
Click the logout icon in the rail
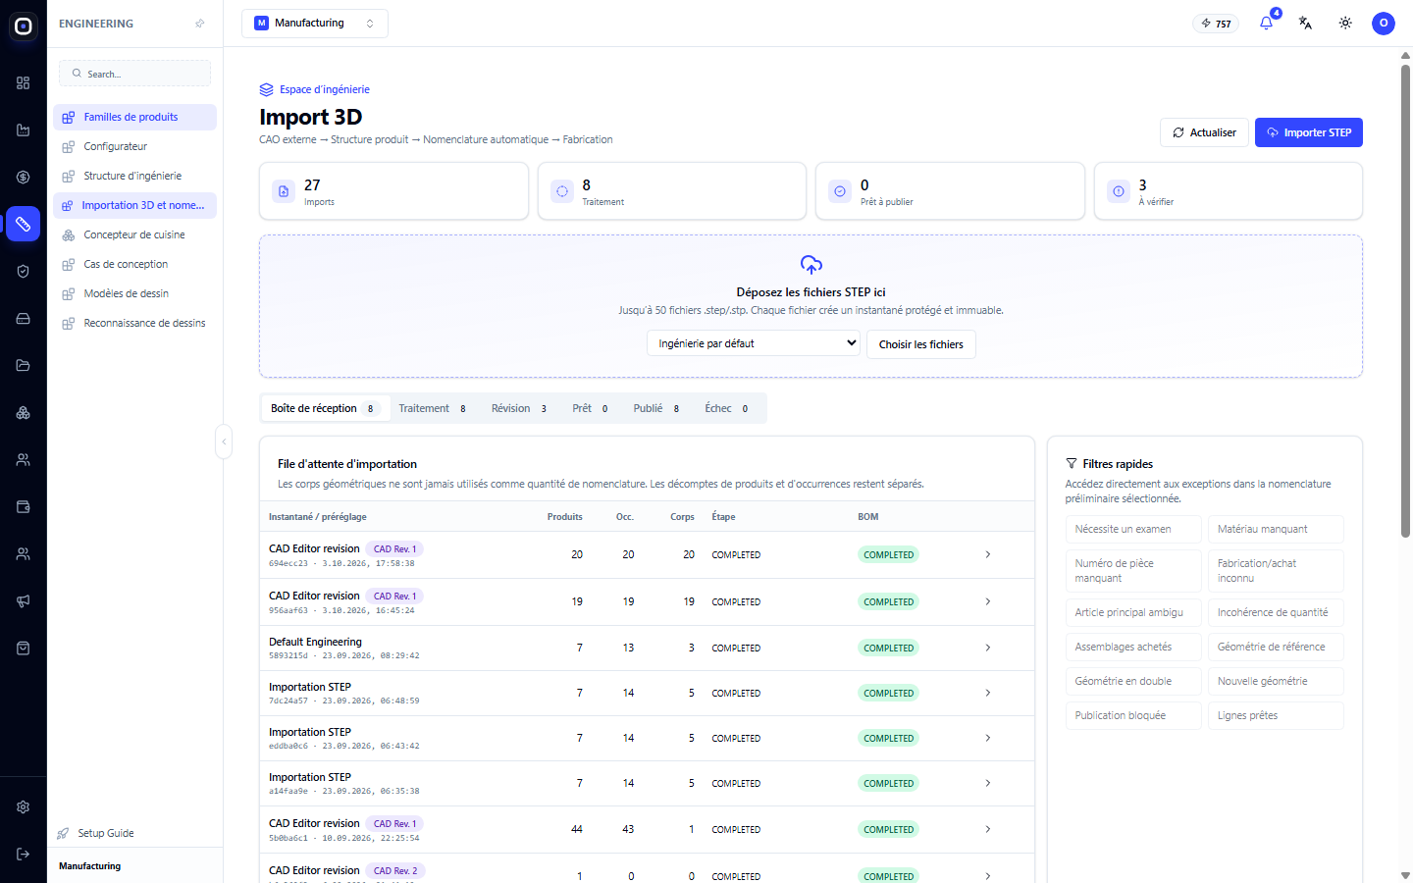(24, 855)
